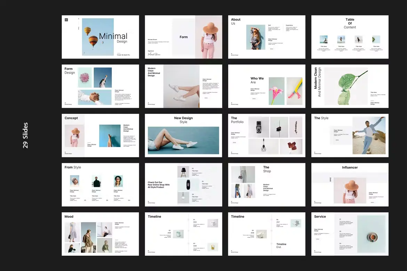Open the Form Design slide

tap(100, 86)
